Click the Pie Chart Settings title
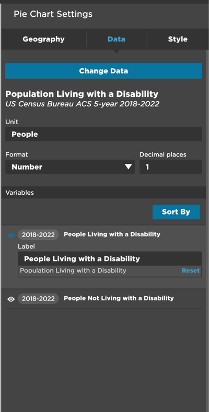 [x=53, y=14]
